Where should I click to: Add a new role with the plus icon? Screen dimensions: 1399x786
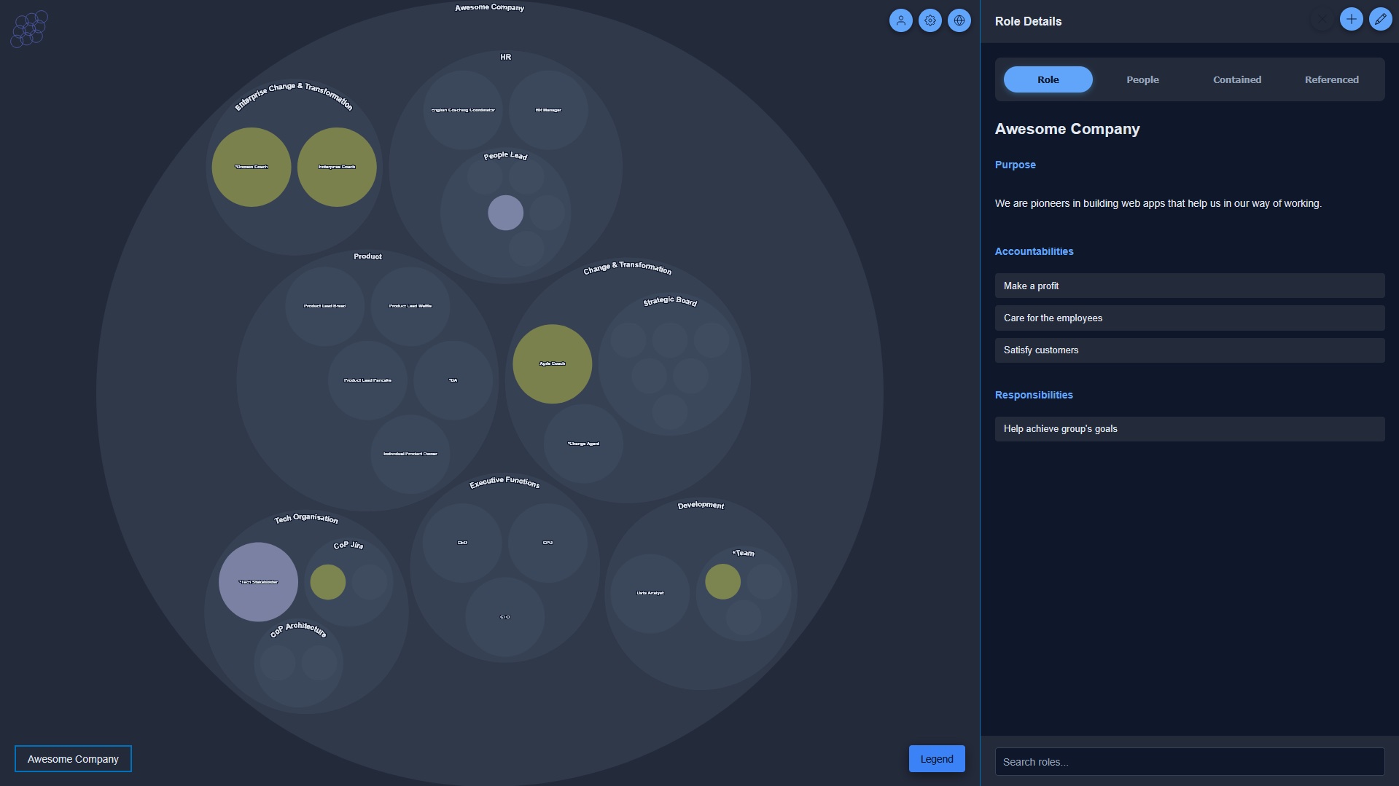pos(1352,19)
